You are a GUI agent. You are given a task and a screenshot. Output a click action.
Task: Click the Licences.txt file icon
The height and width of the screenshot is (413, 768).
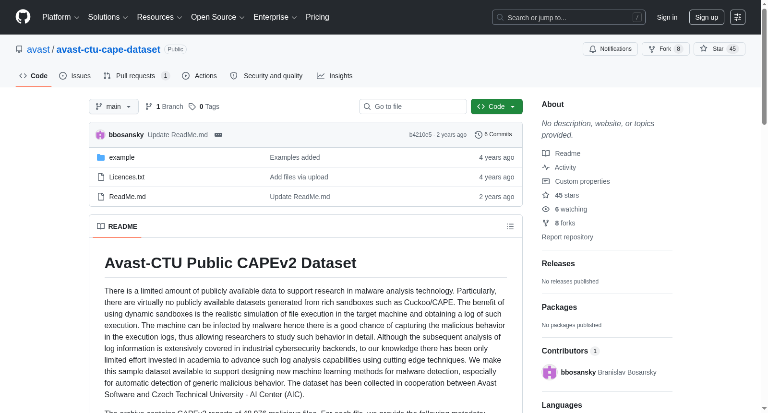coord(101,177)
